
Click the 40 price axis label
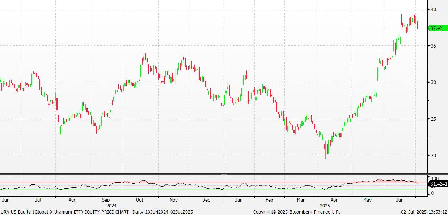(x=433, y=9)
